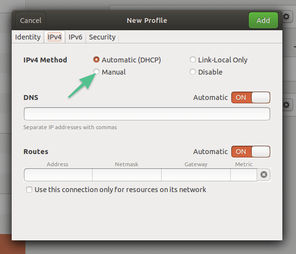Viewport: 296px width, 254px height.
Task: Click the route Gateway field
Action: (196, 175)
